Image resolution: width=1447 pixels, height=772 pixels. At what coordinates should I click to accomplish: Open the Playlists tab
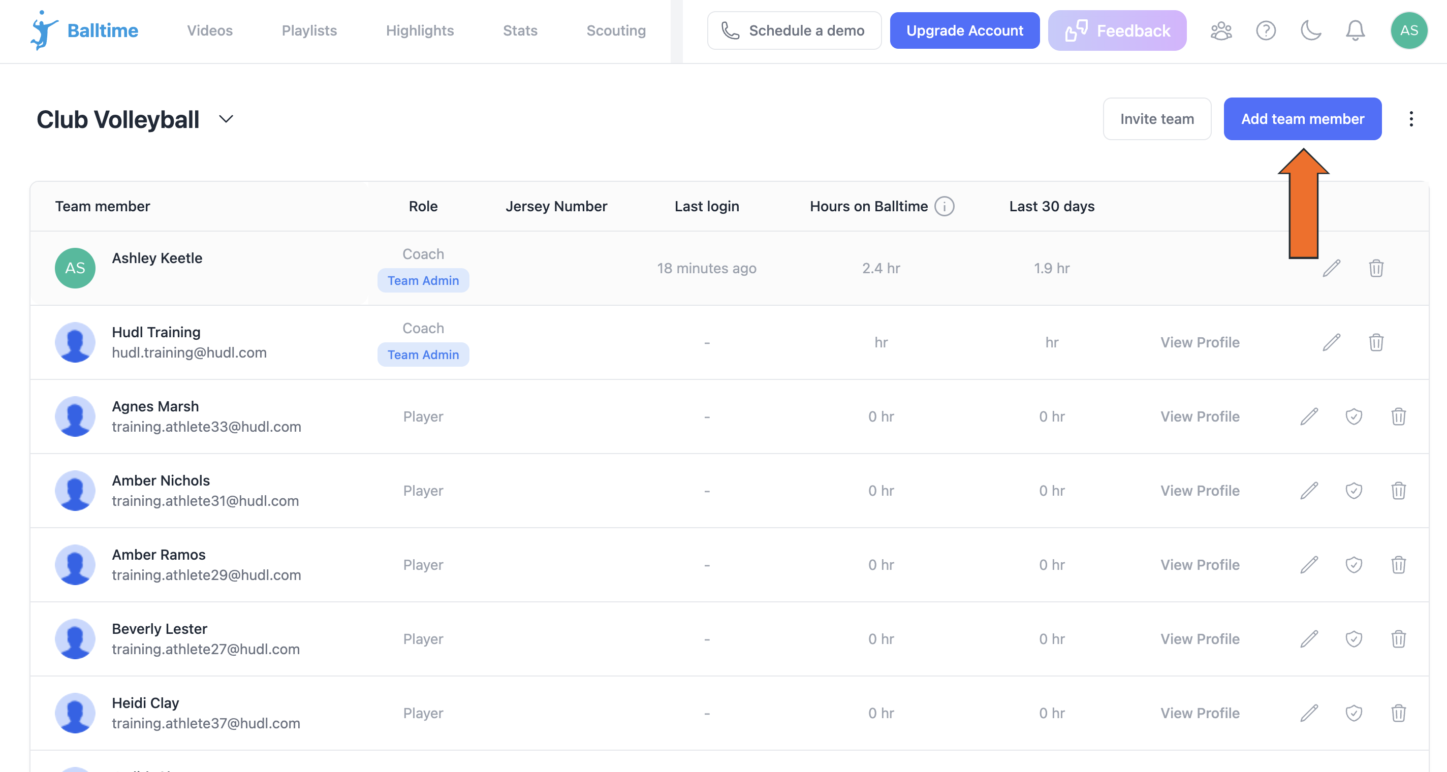point(309,30)
